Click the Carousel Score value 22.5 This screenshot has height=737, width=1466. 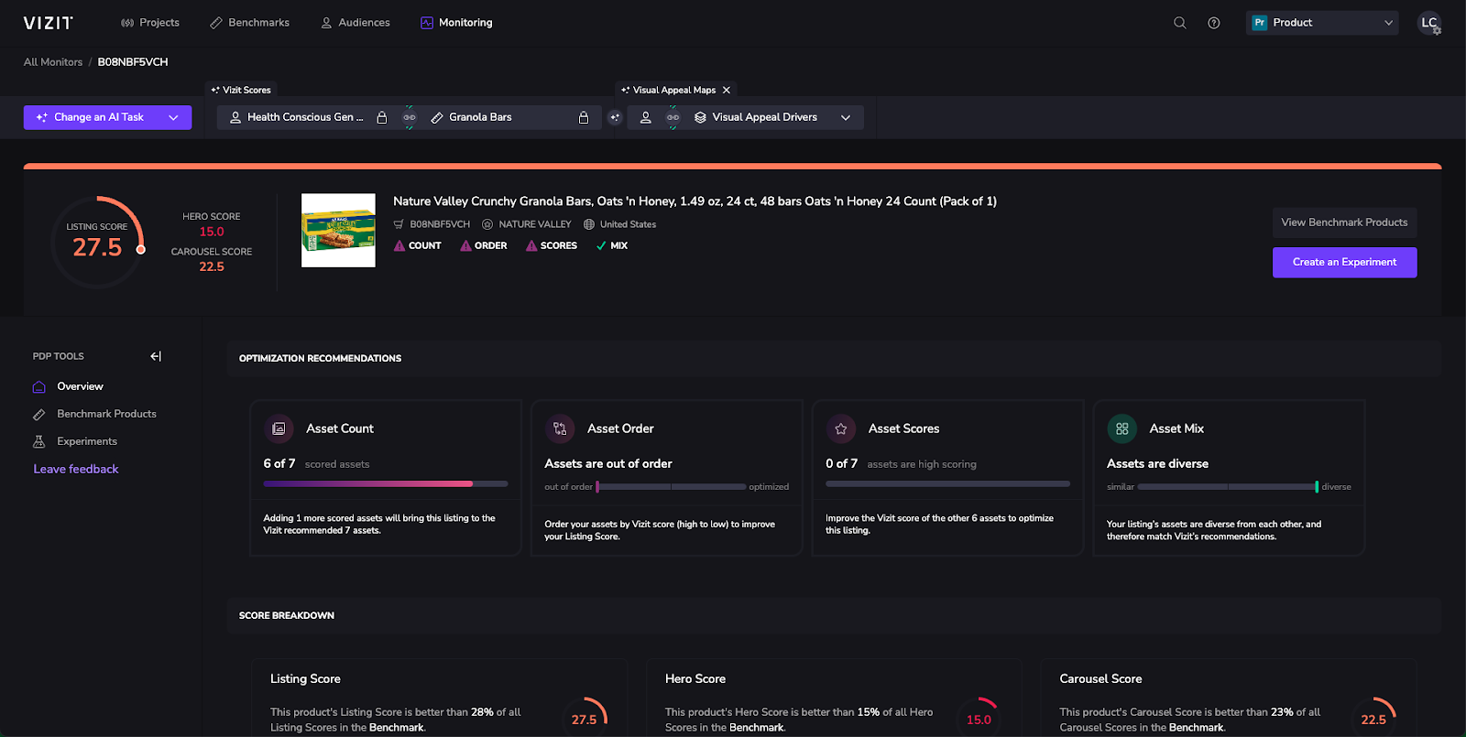tap(212, 266)
